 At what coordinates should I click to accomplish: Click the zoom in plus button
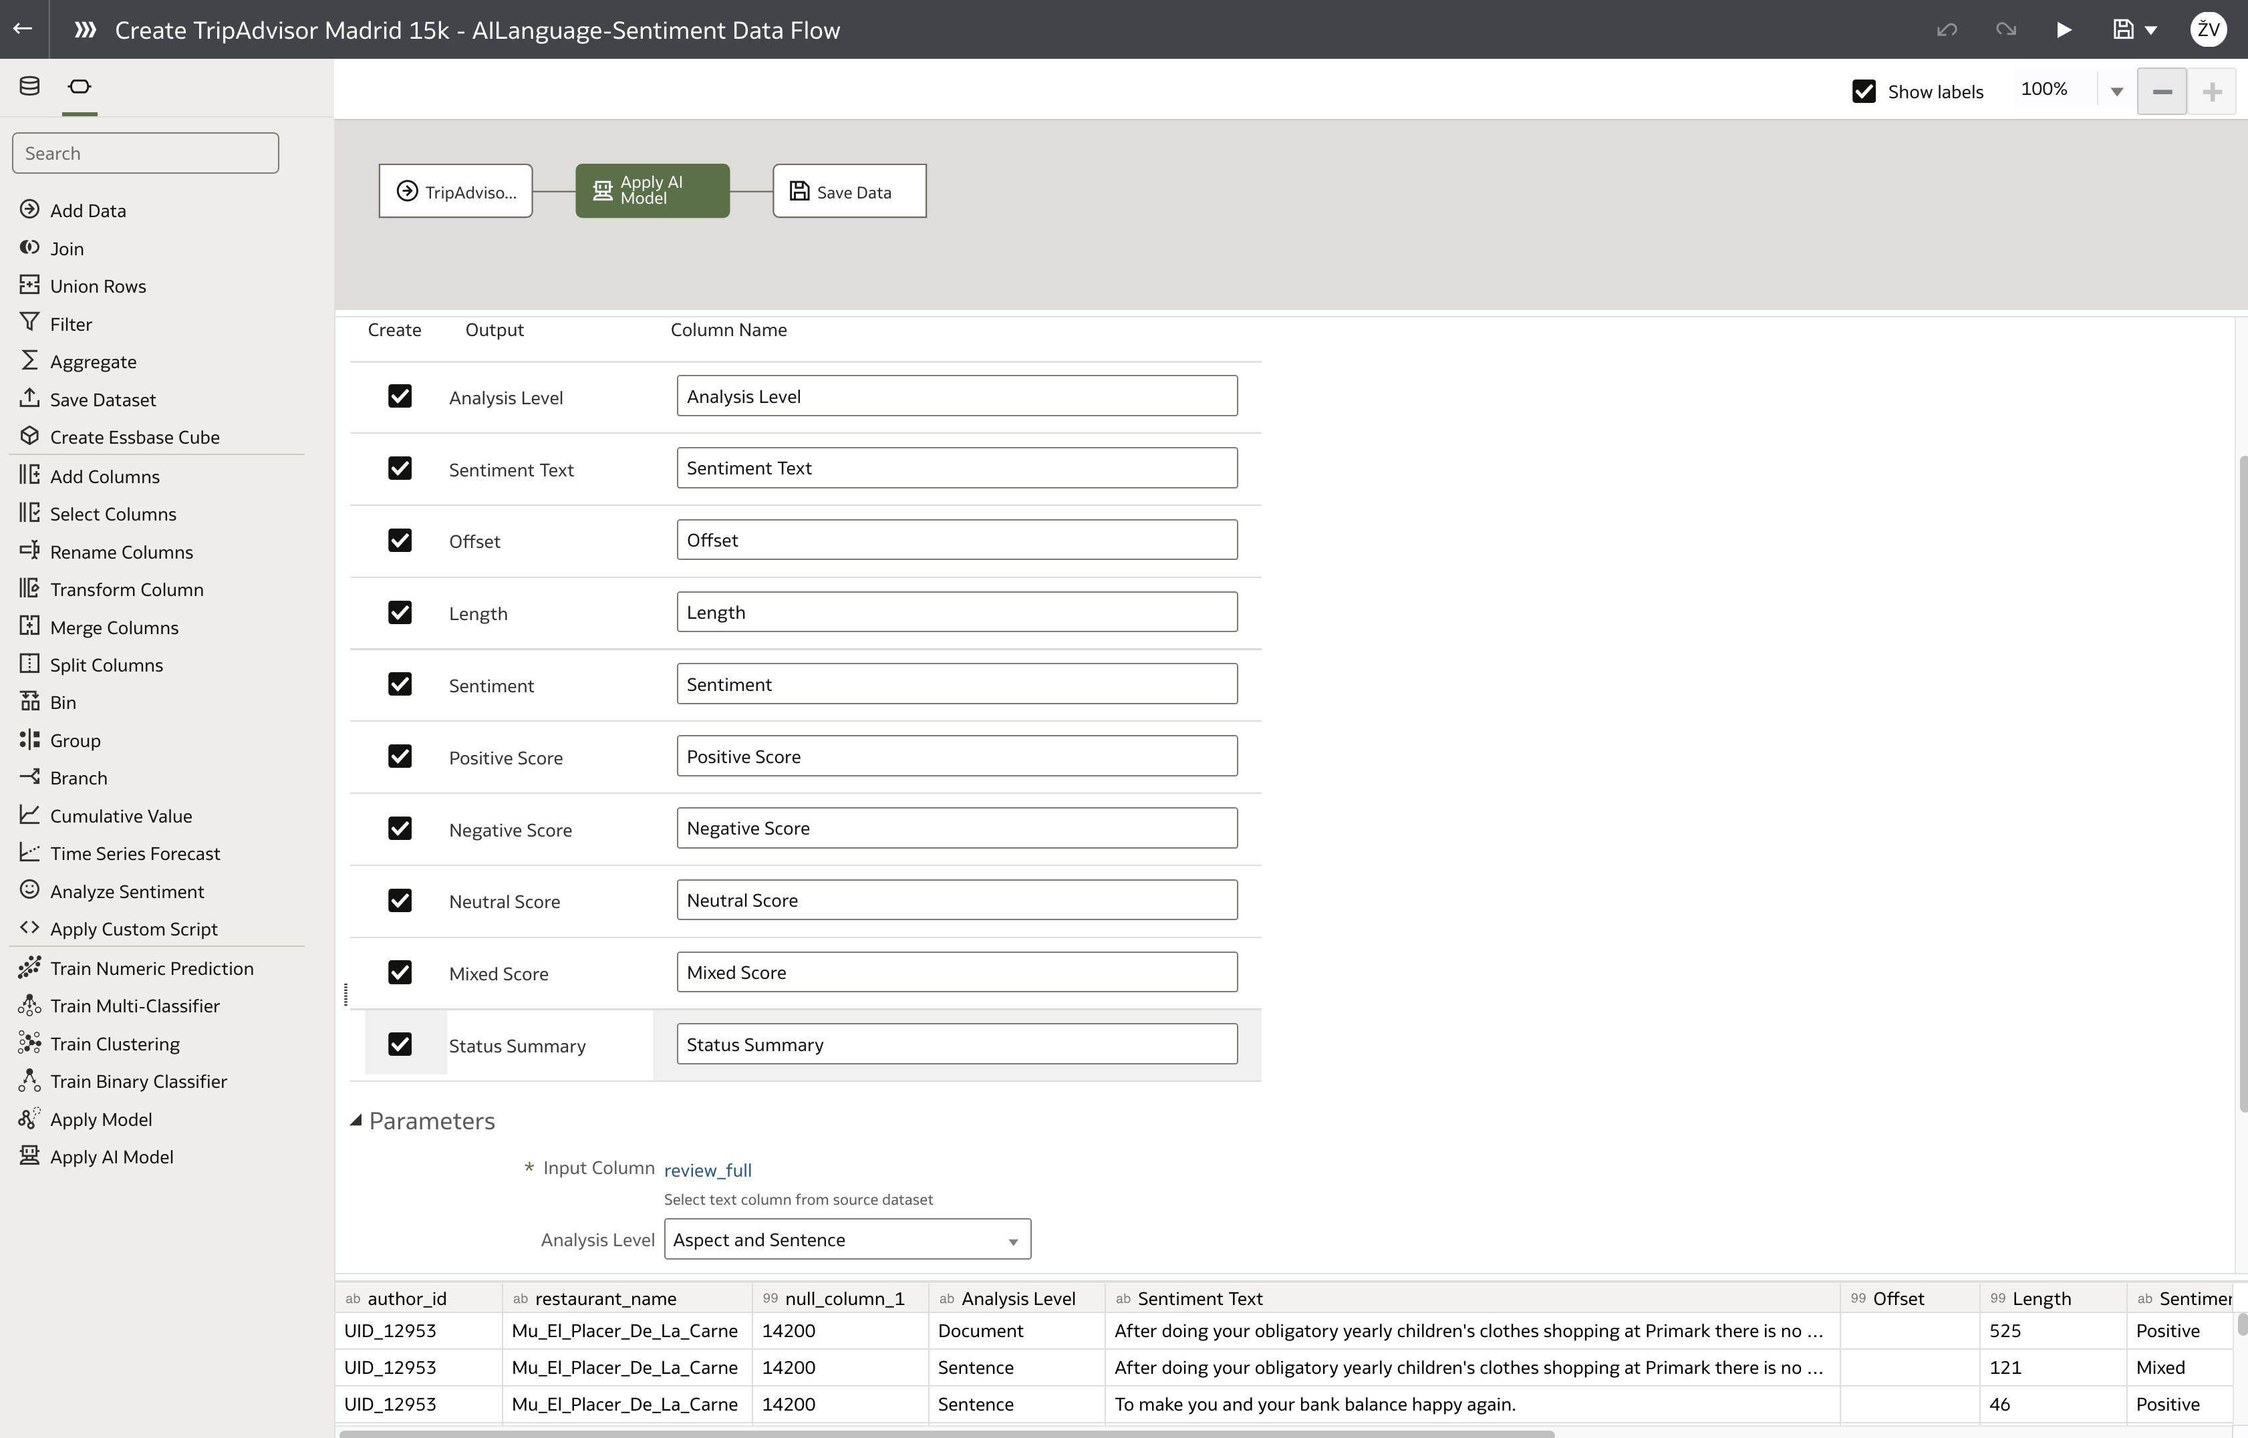[x=2212, y=92]
